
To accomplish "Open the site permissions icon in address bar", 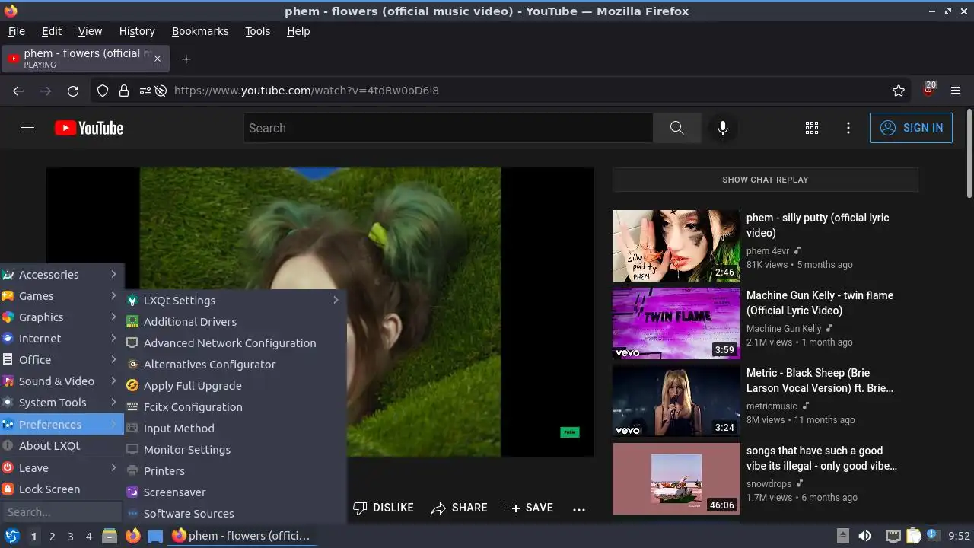I will pyautogui.click(x=145, y=91).
